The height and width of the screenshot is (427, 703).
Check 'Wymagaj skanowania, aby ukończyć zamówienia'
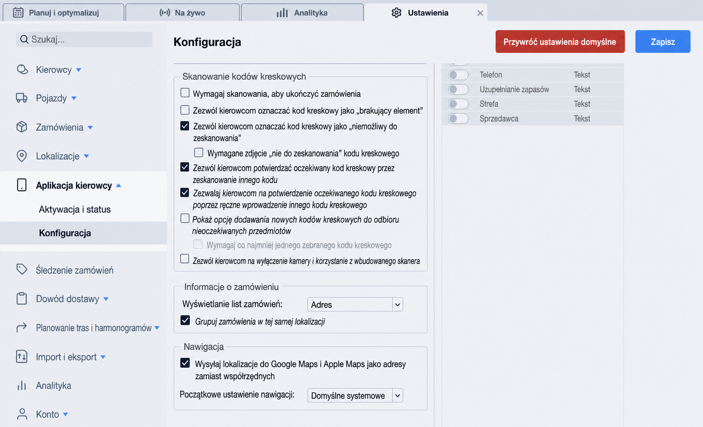pyautogui.click(x=185, y=93)
